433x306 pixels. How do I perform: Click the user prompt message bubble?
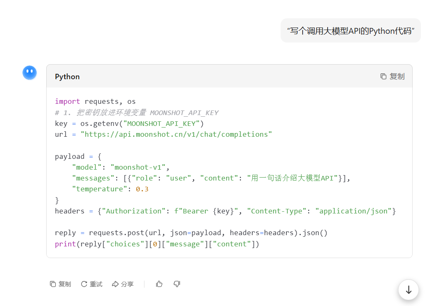pos(351,31)
